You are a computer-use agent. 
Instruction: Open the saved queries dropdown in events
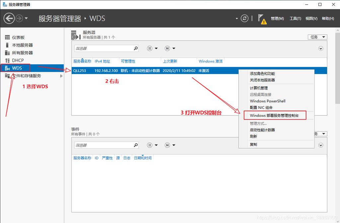(x=170, y=145)
